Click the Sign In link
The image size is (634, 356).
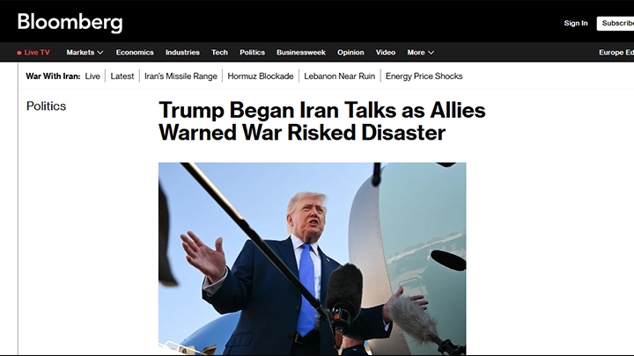[x=576, y=23]
